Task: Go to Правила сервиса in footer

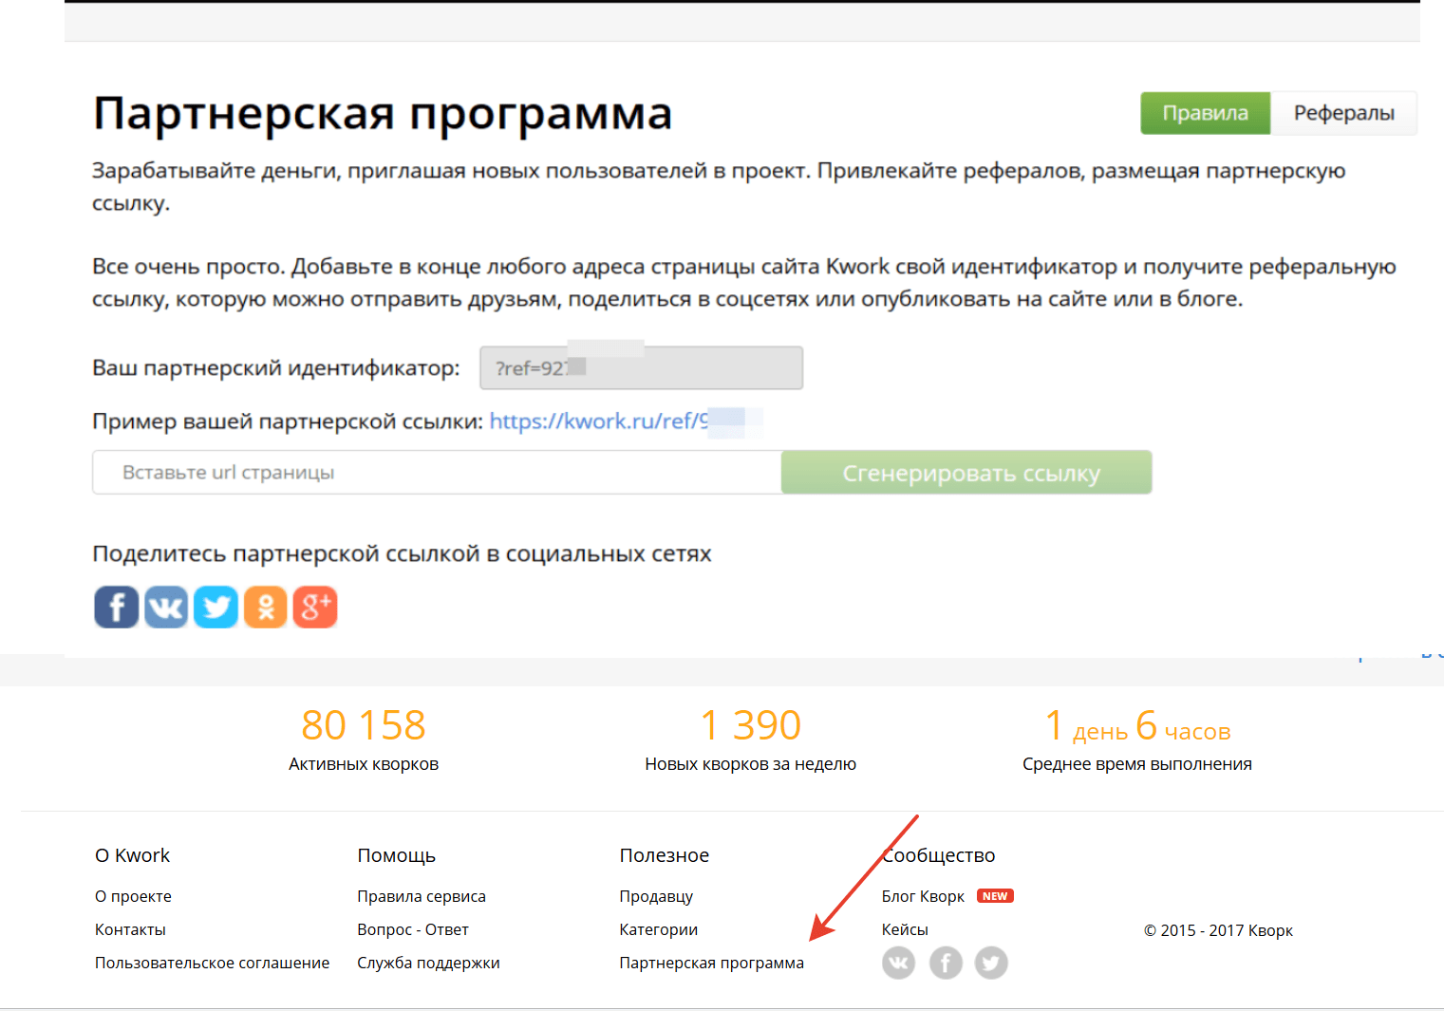Action: click(x=422, y=896)
